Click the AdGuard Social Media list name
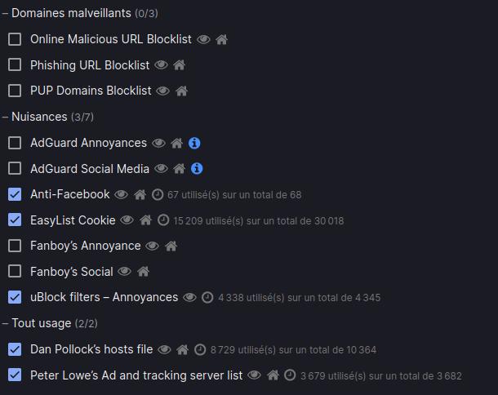This screenshot has height=395, width=498. (90, 169)
